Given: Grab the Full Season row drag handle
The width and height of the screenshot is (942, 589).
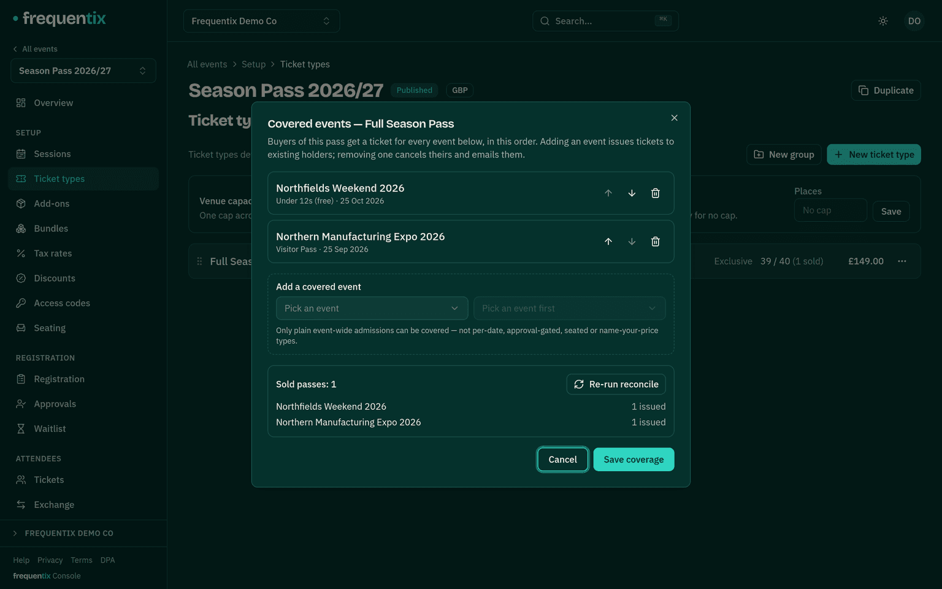Looking at the screenshot, I should (x=199, y=261).
